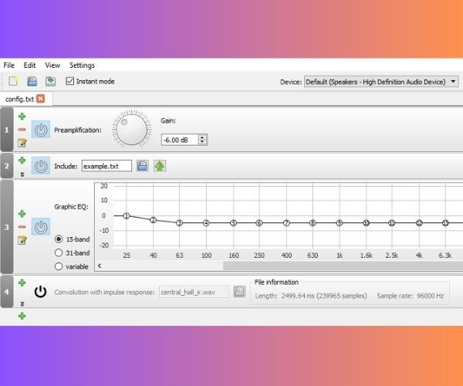Image resolution: width=463 pixels, height=386 pixels.
Task: Browse for an impulse response file icon
Action: point(239,292)
